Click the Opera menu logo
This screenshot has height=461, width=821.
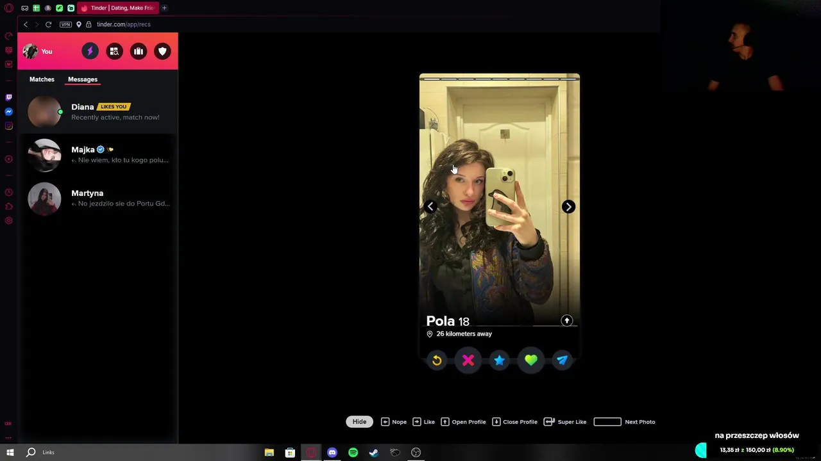point(8,8)
